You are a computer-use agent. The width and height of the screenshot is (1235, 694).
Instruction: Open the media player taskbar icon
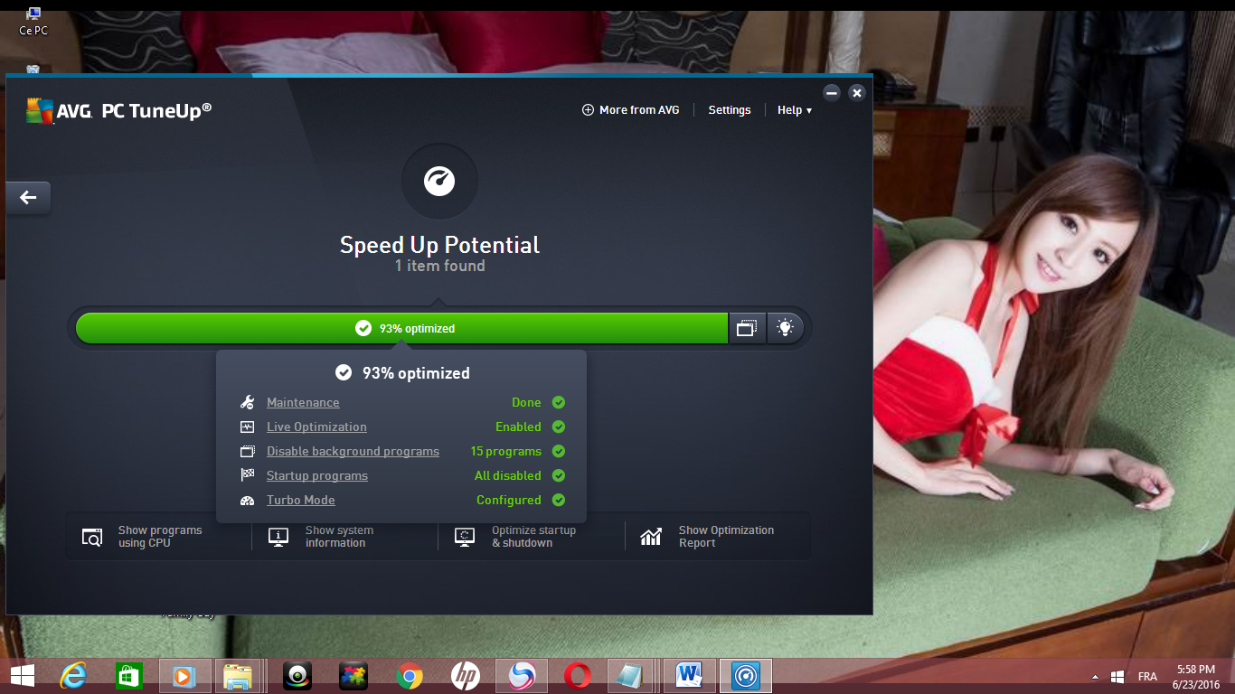(x=184, y=675)
